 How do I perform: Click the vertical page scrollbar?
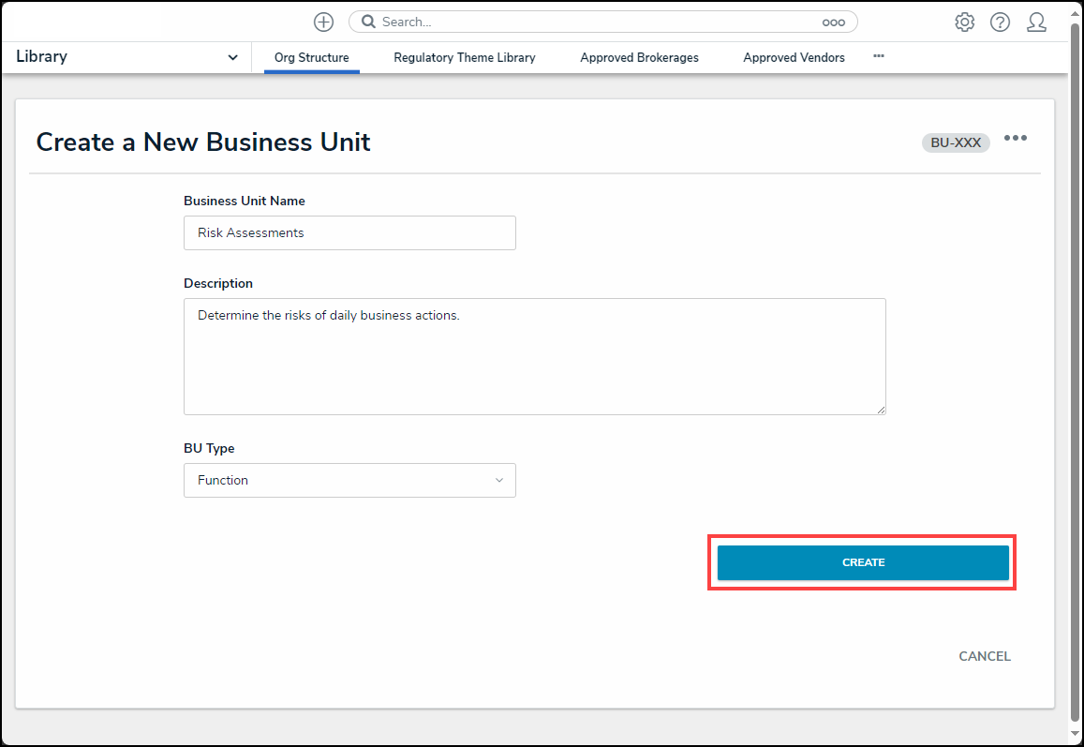[x=1076, y=375]
